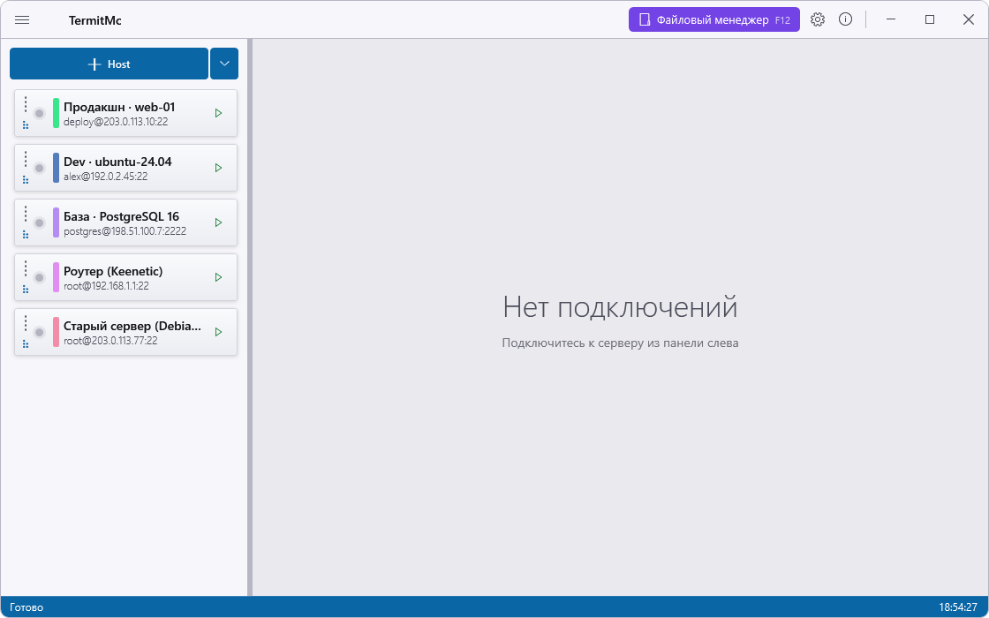Image resolution: width=989 pixels, height=618 pixels.
Task: Open vertical dots menu on База · PostgreSQL 16
Action: point(26,214)
